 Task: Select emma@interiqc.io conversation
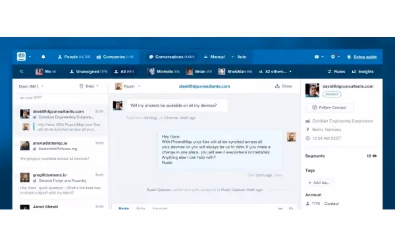click(61, 151)
